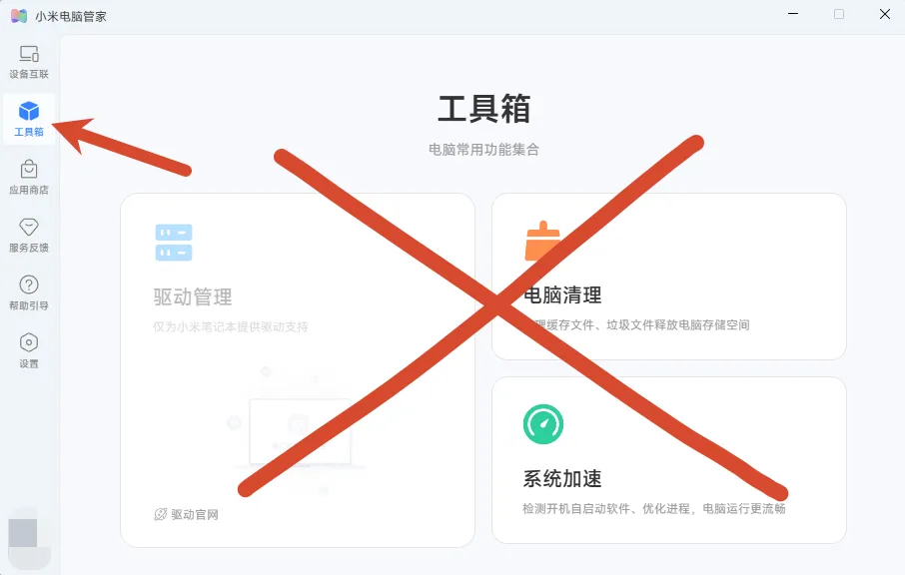Select the 工具箱 cube icon
905x575 pixels.
pos(29,111)
